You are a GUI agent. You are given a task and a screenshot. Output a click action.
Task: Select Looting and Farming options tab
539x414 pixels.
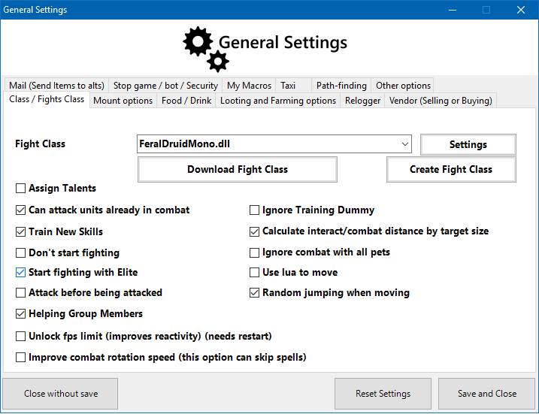(x=277, y=101)
